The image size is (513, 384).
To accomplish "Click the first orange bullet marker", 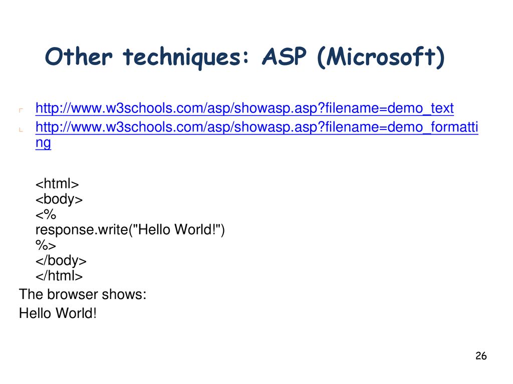I will coord(21,110).
